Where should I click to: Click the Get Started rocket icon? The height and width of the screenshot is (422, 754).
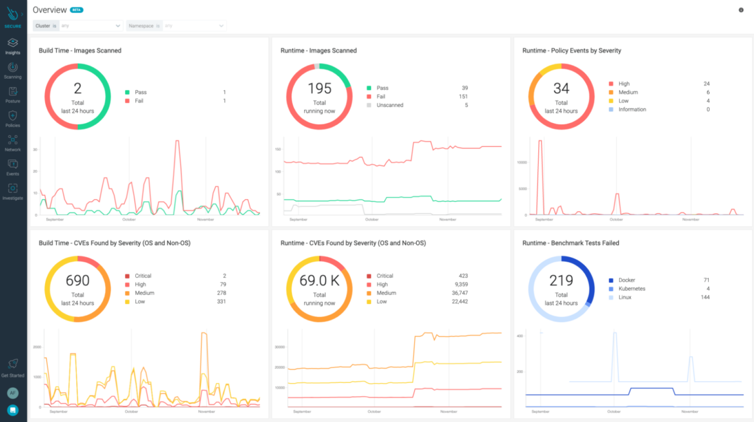coord(13,365)
